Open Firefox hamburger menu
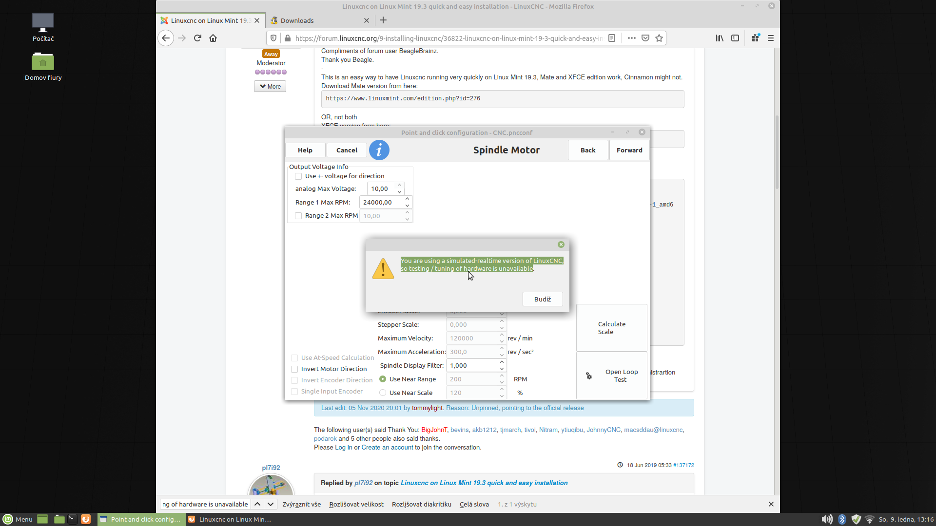 point(771,38)
